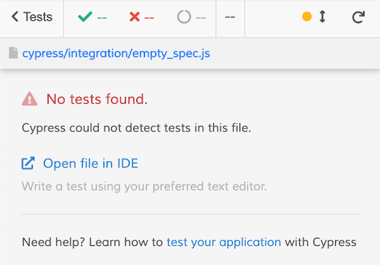Open file in IDE link
This screenshot has width=380, height=265.
[91, 164]
